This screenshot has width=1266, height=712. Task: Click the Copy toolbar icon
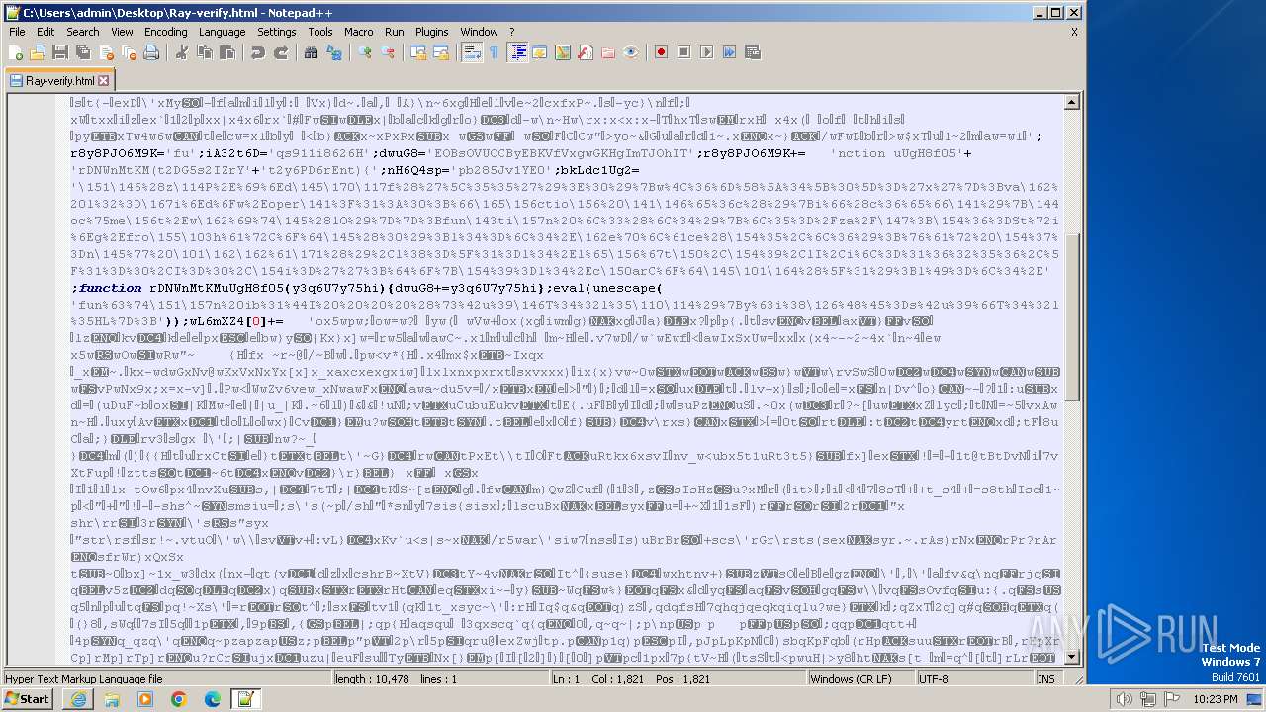coord(205,52)
